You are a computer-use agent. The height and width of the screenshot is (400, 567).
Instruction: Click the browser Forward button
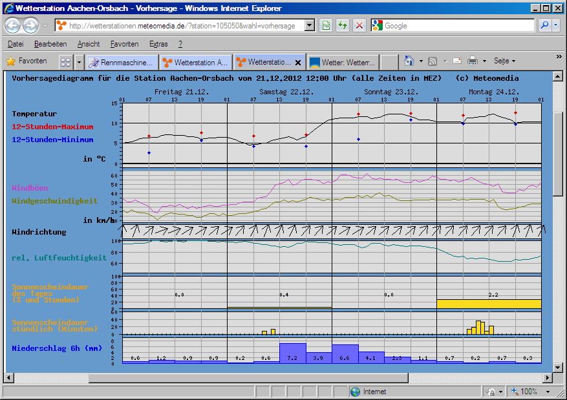[30, 26]
